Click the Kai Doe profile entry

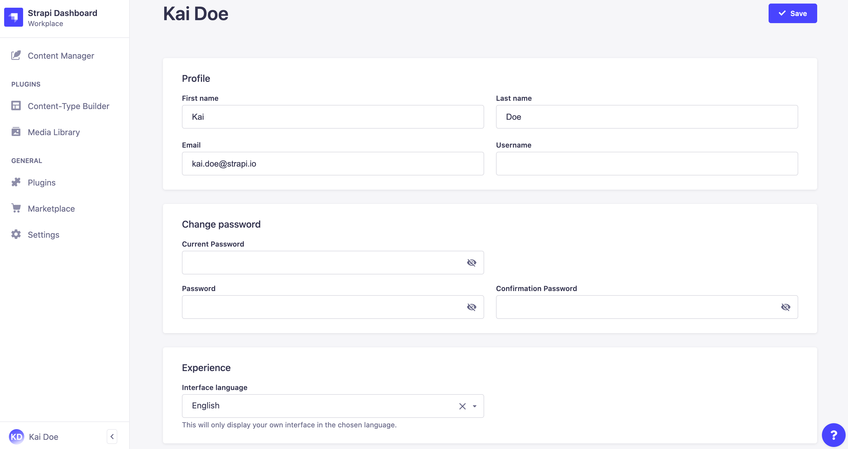click(x=43, y=437)
